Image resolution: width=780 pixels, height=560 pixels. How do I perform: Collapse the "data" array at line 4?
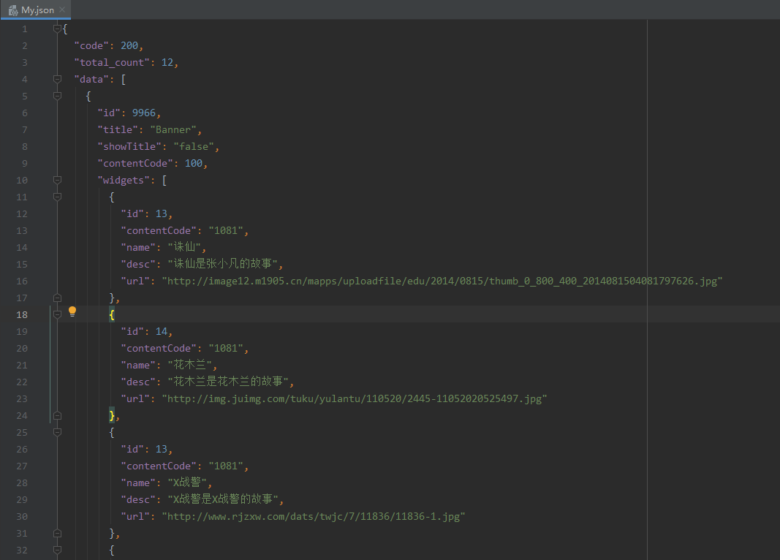pyautogui.click(x=57, y=79)
